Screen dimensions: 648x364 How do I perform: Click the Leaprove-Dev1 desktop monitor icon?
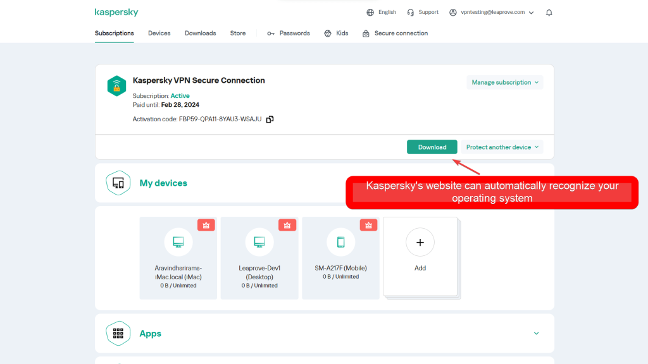coord(259,242)
